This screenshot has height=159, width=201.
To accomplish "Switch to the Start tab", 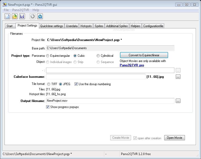I will (x=10, y=26).
